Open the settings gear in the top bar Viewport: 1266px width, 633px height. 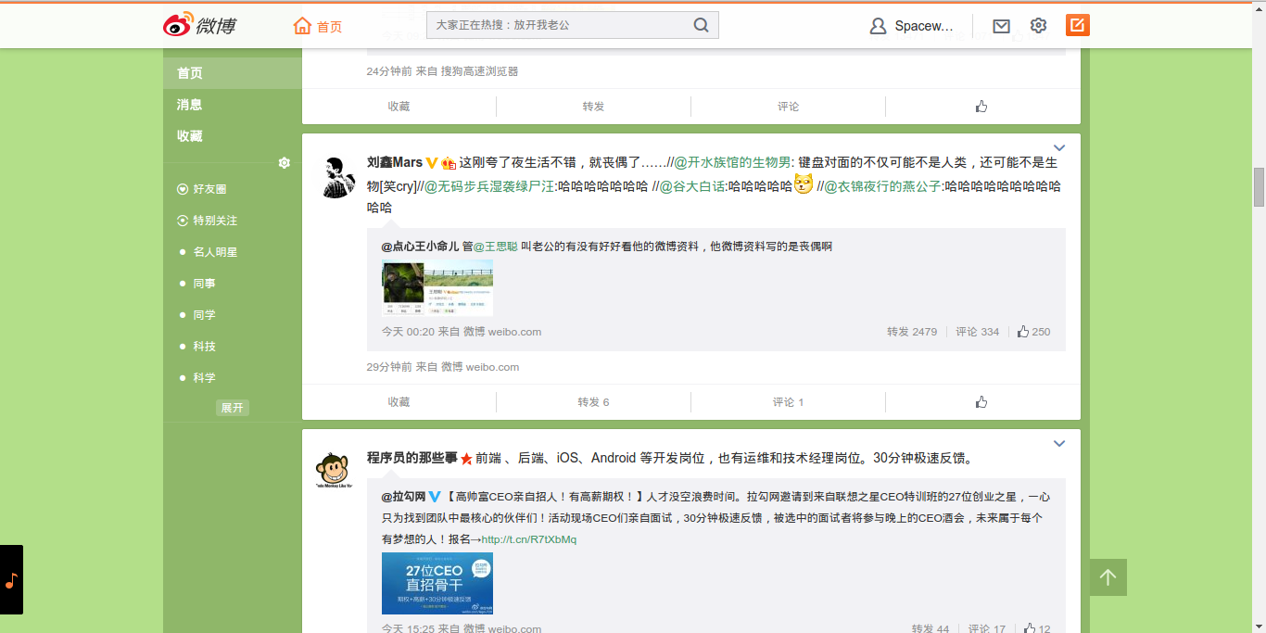point(1038,26)
